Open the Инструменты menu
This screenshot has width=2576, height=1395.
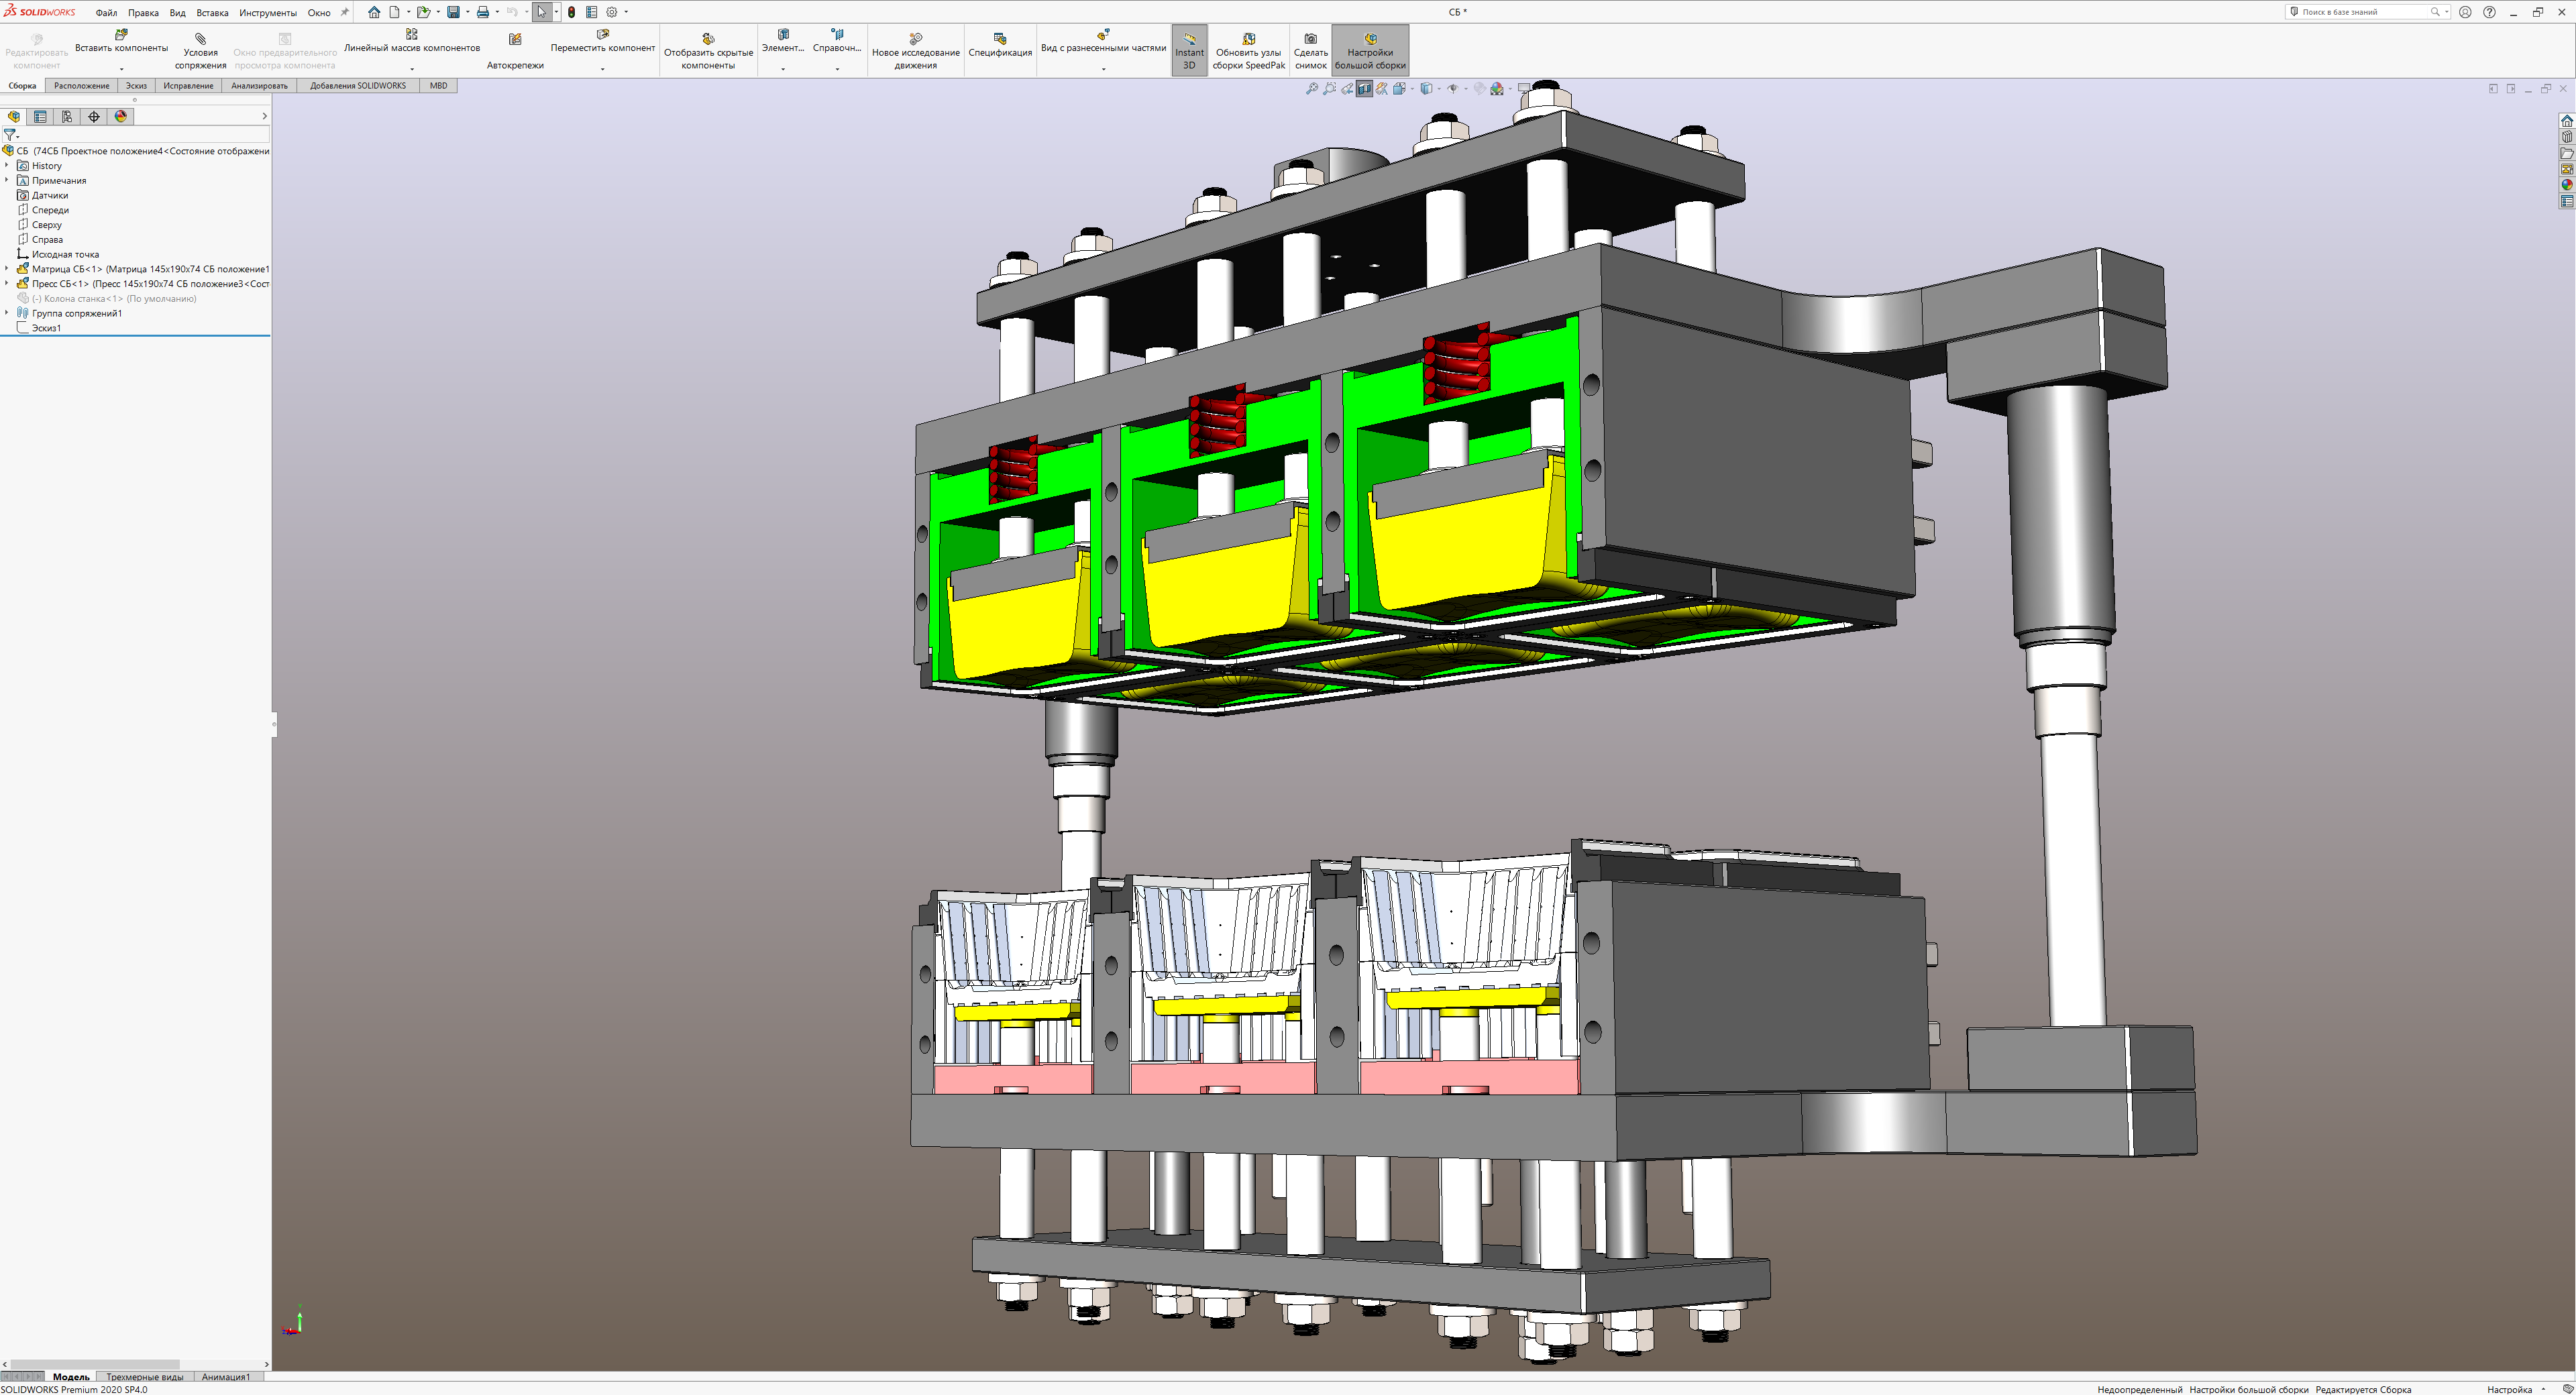pyautogui.click(x=267, y=13)
